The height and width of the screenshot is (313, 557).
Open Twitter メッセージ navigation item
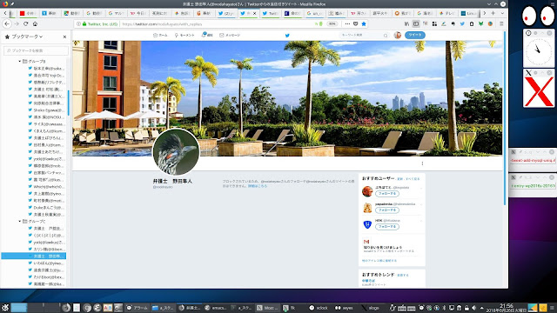[230, 35]
